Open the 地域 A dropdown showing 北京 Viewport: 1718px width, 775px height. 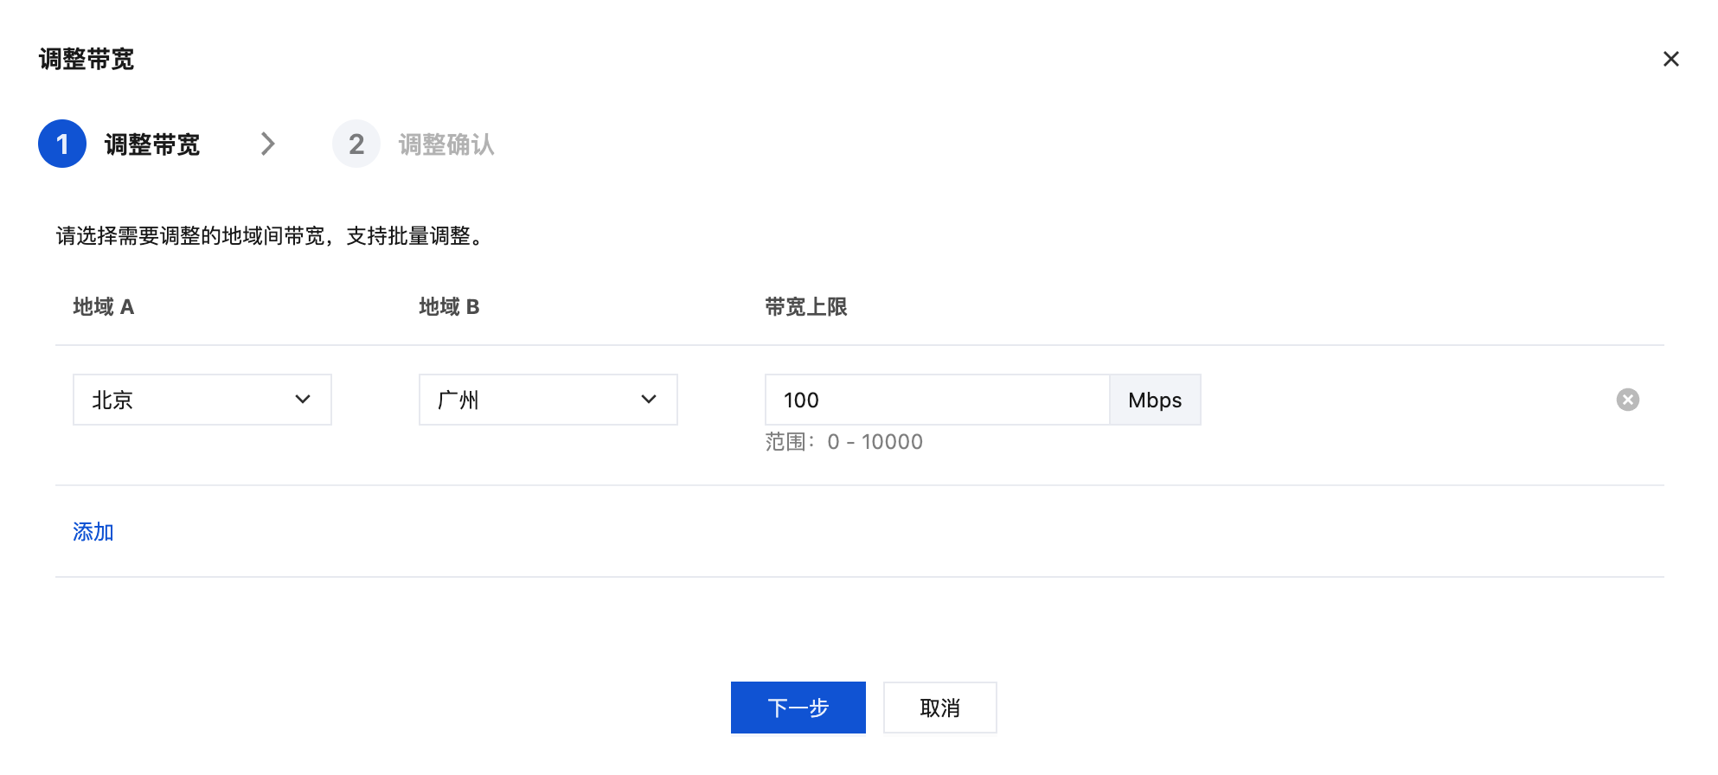[x=202, y=400]
